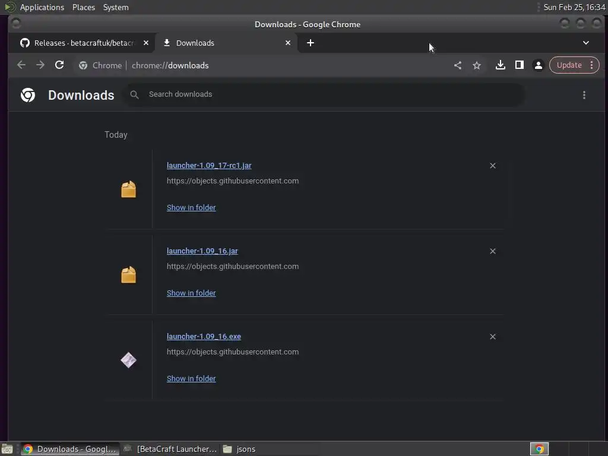Screen dimensions: 608x456
Task: Click the source URL under launcher-1.09_17-rc1.jar
Action: pos(233,181)
